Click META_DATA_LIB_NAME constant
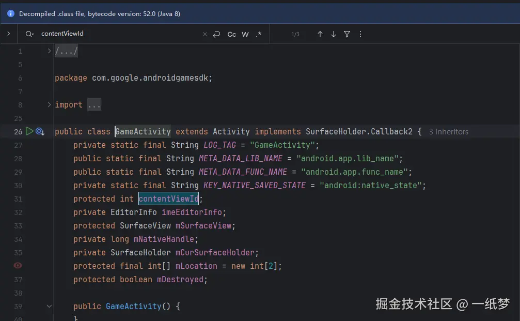 [x=241, y=158]
